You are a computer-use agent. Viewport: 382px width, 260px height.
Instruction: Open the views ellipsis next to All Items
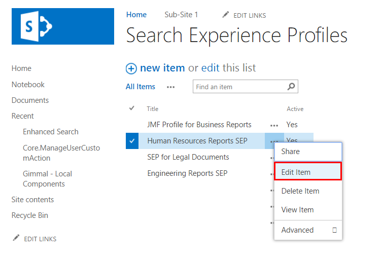171,87
